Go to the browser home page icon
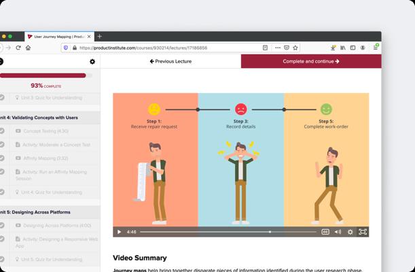Image resolution: width=415 pixels, height=272 pixels. coord(29,48)
